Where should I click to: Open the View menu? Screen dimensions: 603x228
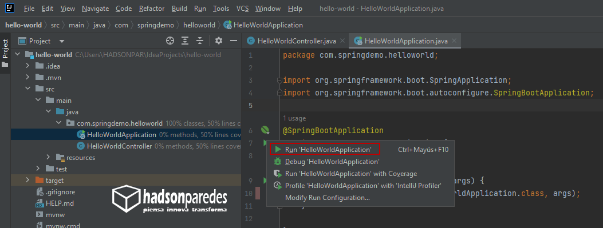68,9
